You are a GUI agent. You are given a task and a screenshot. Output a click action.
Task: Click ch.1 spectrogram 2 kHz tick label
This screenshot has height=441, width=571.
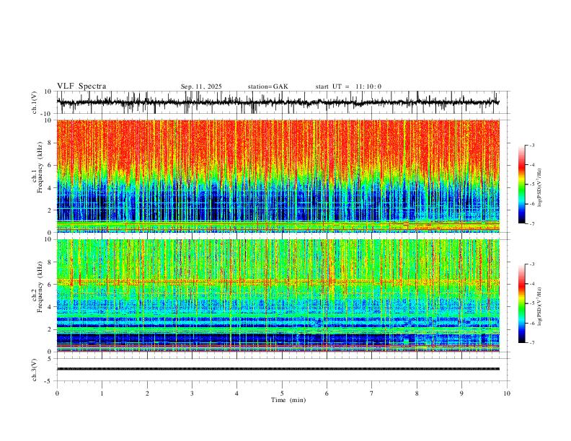click(x=50, y=210)
